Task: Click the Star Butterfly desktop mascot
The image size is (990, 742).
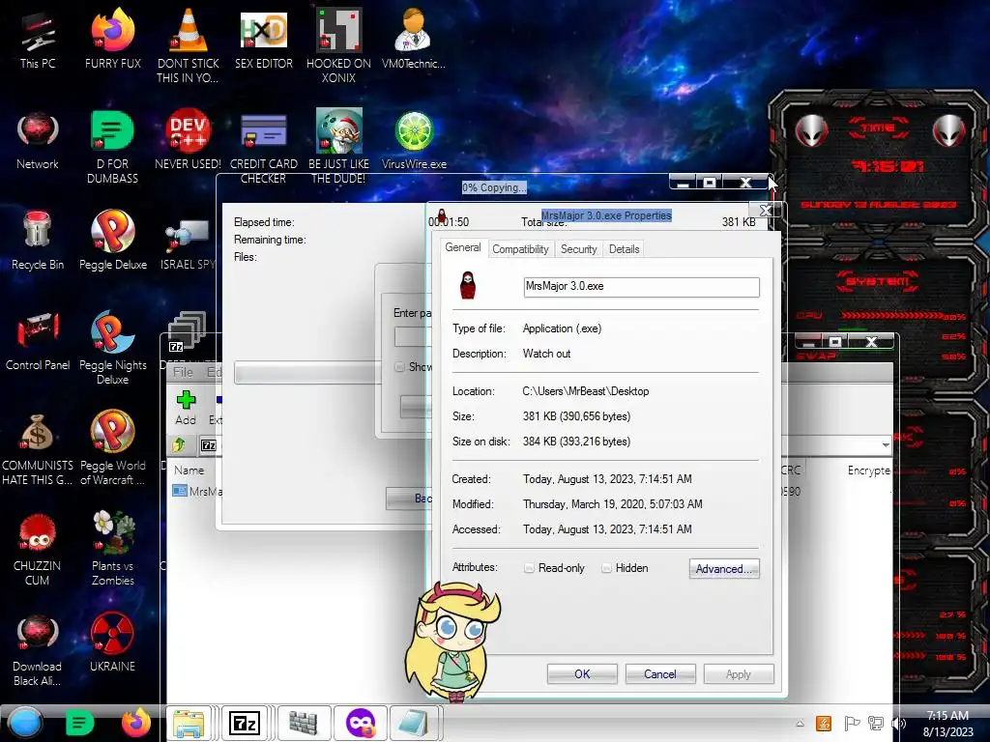Action: tap(453, 641)
